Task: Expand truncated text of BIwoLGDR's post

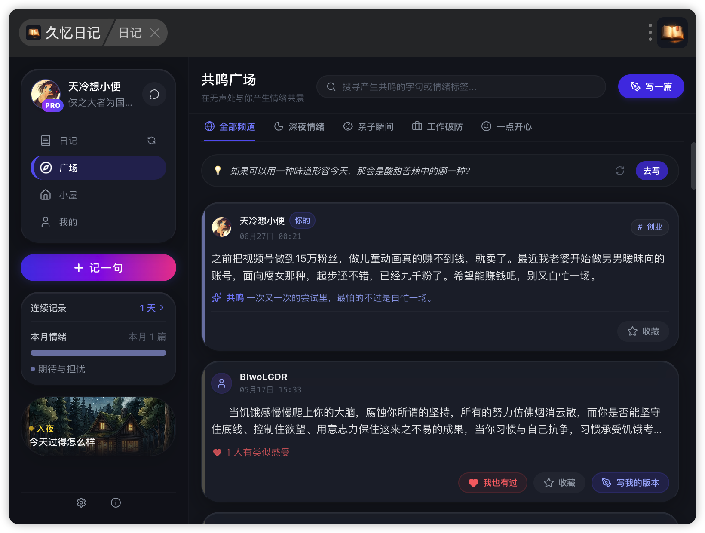Action: point(657,429)
